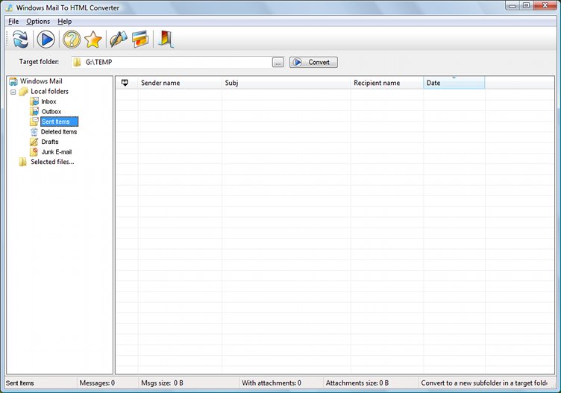This screenshot has height=393, width=561.
Task: Click 'Attachments size: 0 B' status text
Action: 357,383
